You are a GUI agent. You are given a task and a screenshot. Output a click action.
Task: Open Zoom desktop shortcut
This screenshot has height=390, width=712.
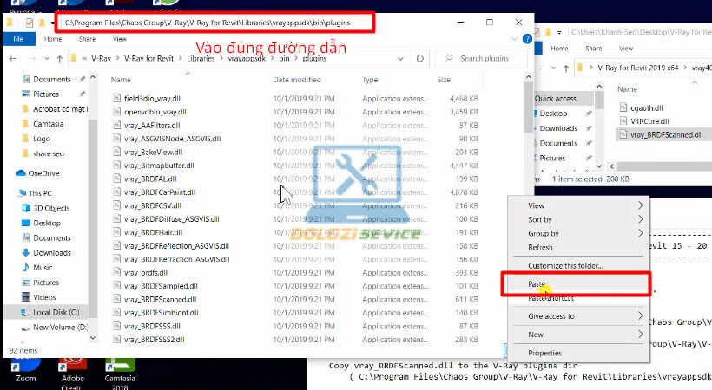(x=25, y=370)
